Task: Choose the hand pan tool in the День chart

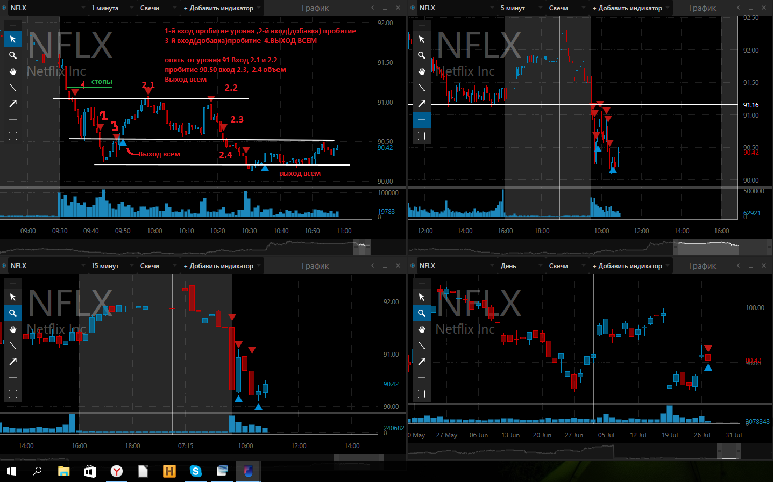Action: 422,329
